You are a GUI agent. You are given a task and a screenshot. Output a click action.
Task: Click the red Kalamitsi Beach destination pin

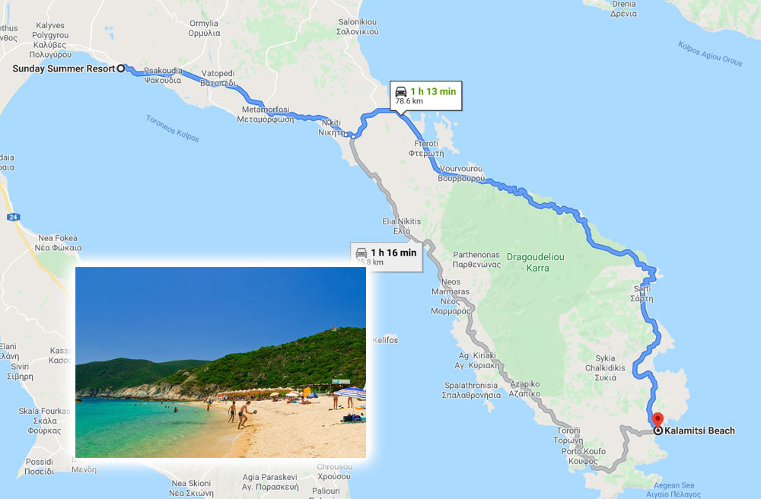click(x=658, y=419)
